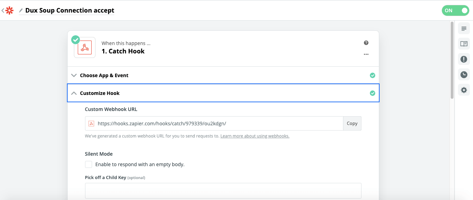The image size is (473, 200).
Task: Open the settings gear icon in sidebar
Action: click(x=464, y=90)
